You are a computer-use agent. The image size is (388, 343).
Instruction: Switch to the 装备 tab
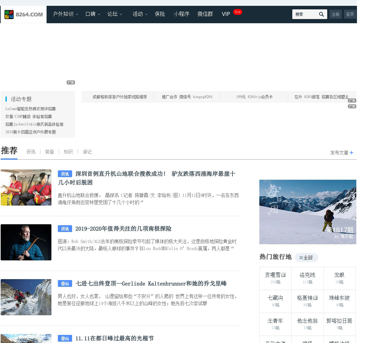[x=49, y=152]
